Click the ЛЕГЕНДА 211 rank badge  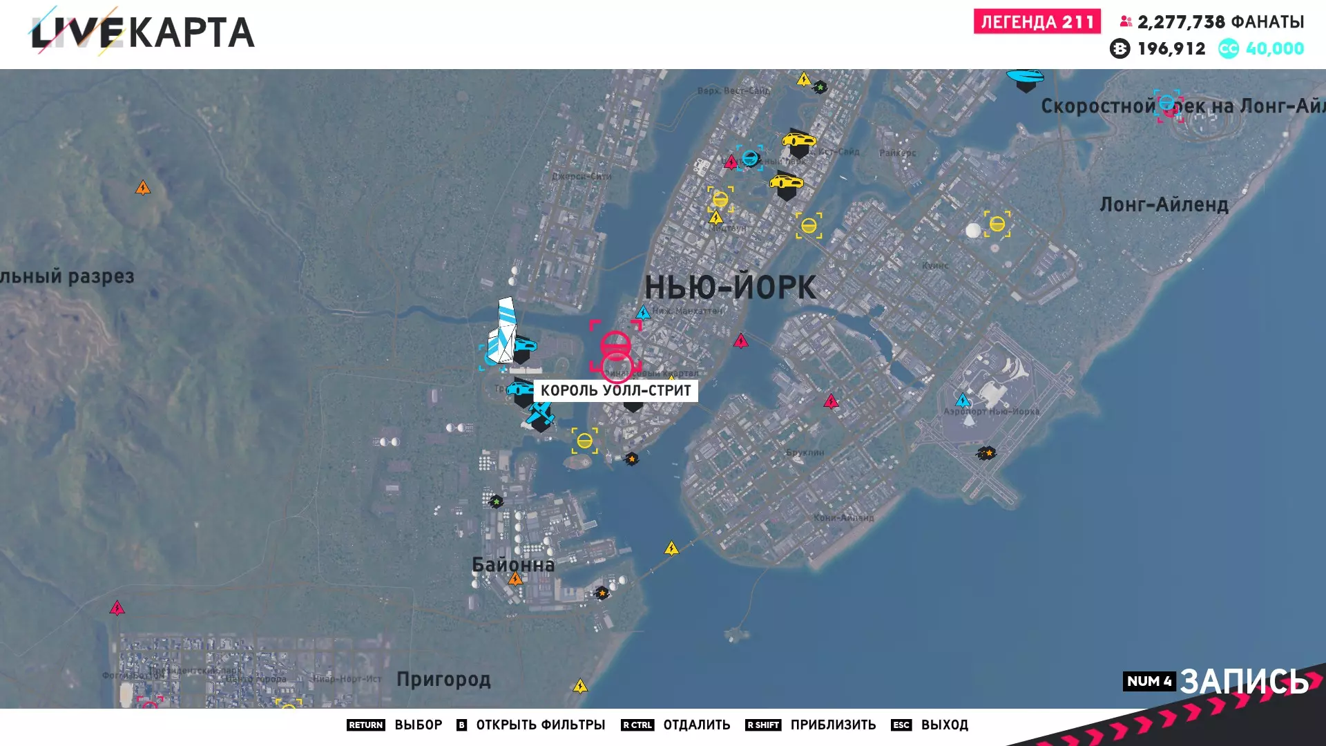(x=1037, y=22)
